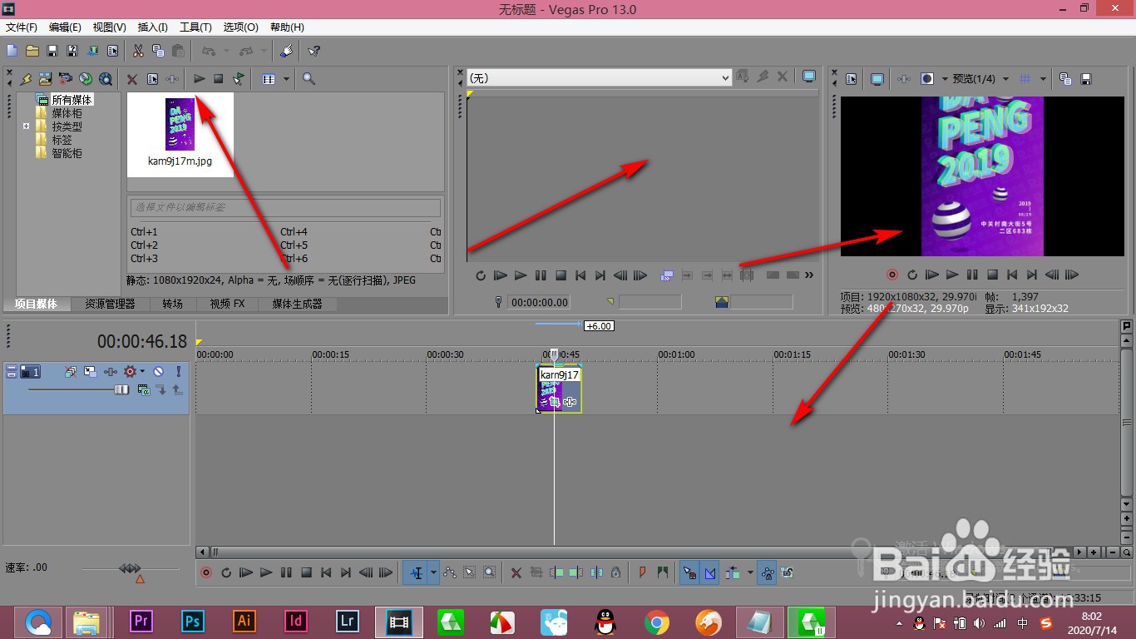The height and width of the screenshot is (639, 1136).
Task: Switch to 资源管理器 tab
Action: [110, 305]
